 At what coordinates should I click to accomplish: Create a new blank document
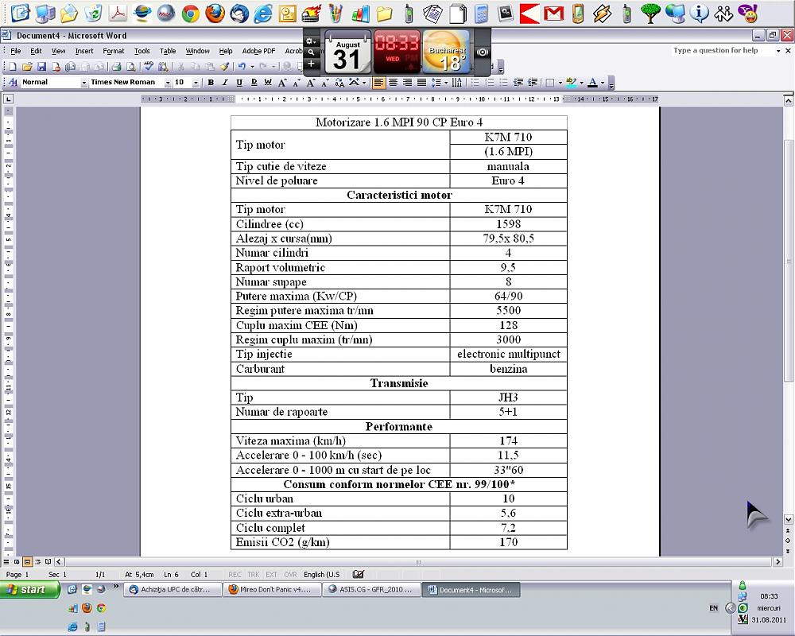tap(12, 67)
